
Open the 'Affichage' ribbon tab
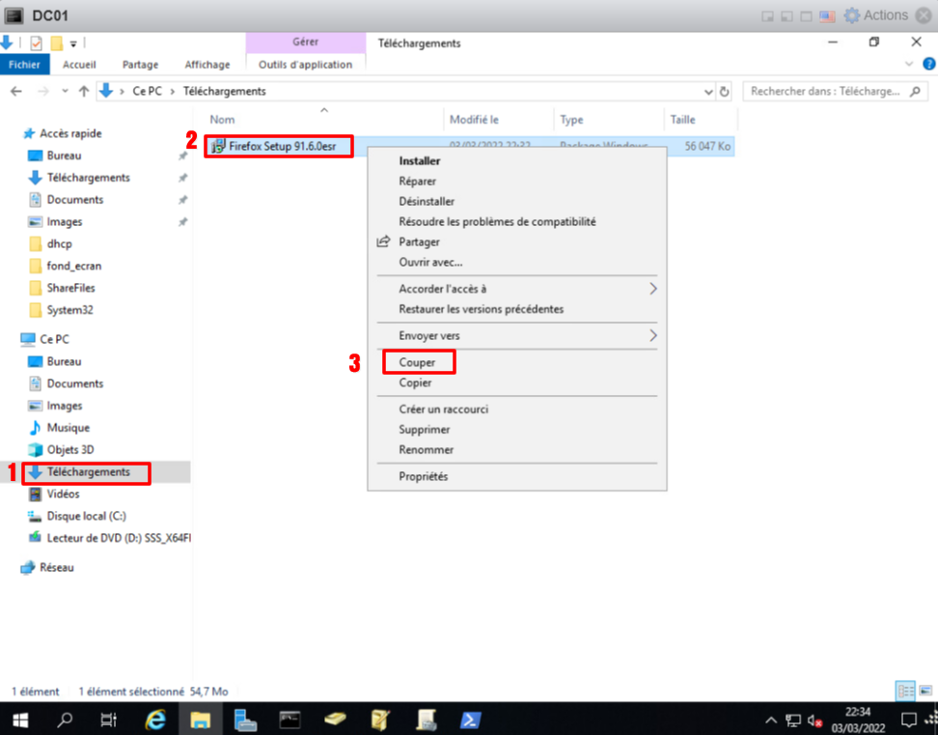tap(207, 65)
